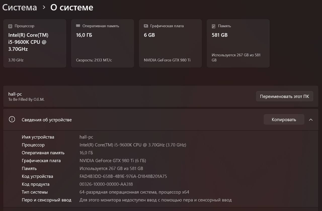Select the Код продукта value 00326-10000-00000-AA318

[106, 184]
